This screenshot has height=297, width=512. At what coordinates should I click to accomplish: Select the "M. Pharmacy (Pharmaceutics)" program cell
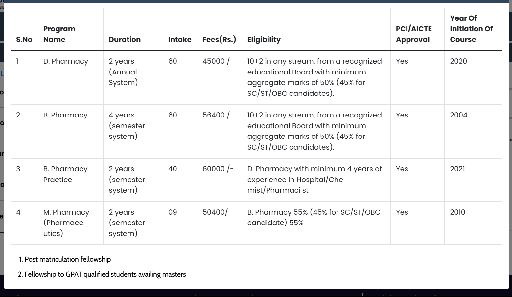pos(66,223)
